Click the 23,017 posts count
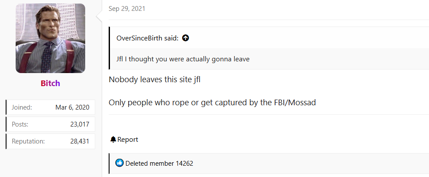Image resolution: width=429 pixels, height=177 pixels. pyautogui.click(x=80, y=124)
